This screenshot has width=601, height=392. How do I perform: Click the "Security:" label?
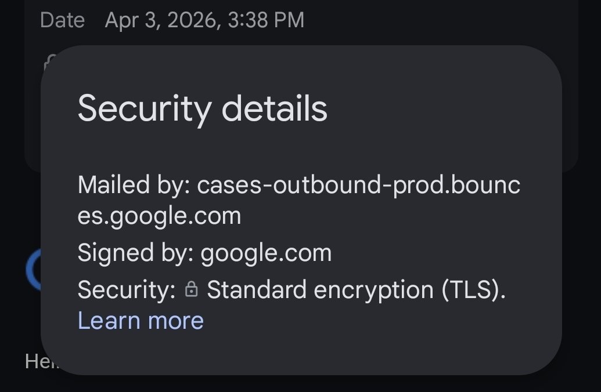pos(127,290)
